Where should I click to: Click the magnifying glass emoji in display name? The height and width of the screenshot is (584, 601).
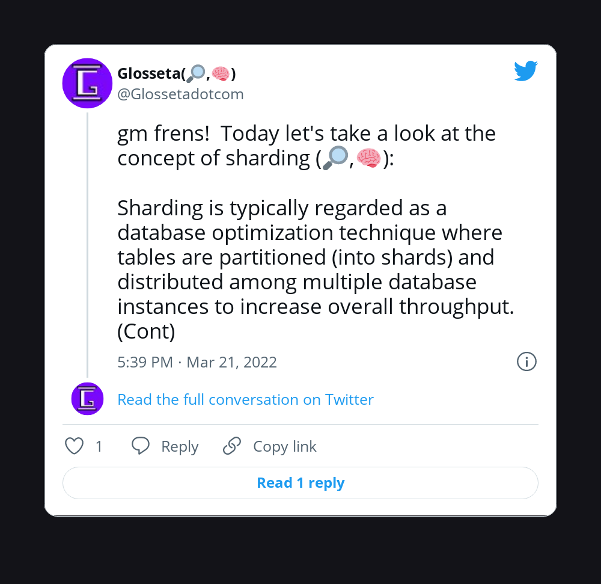click(197, 74)
